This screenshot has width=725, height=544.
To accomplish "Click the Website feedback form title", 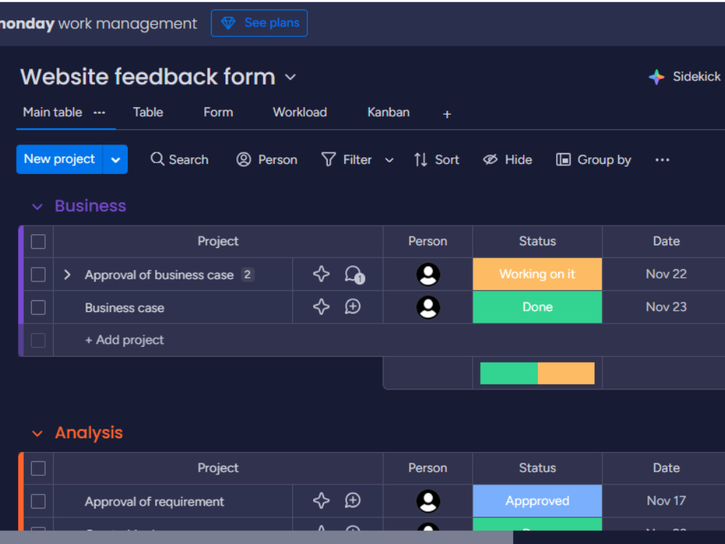I will [x=148, y=76].
